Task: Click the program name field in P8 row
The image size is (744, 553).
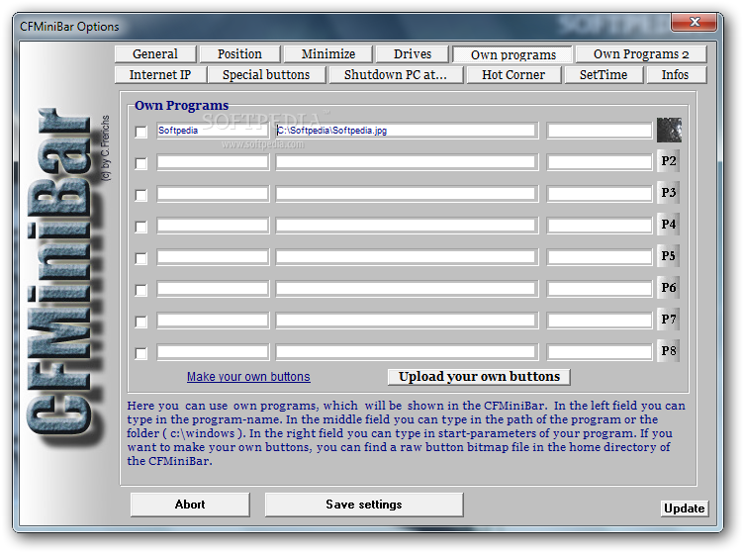Action: tap(213, 352)
